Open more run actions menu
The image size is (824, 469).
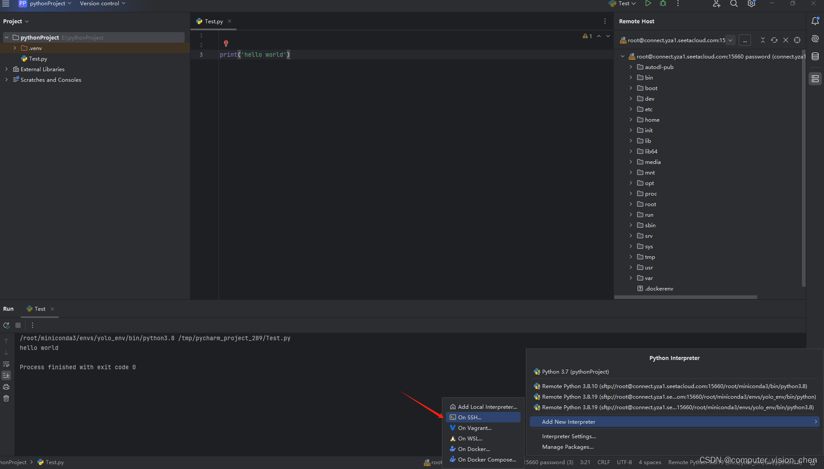[678, 4]
